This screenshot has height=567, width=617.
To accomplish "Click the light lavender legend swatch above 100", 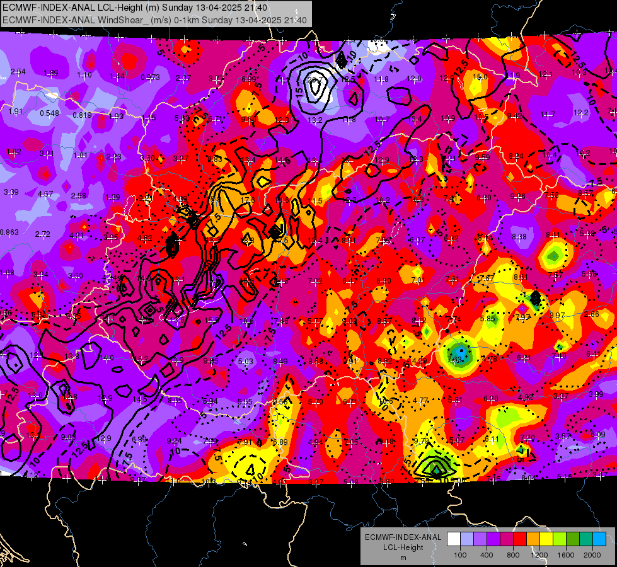I will 467,539.
